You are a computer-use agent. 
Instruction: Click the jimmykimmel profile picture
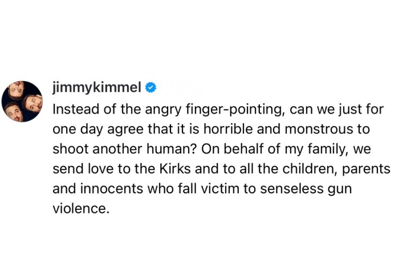22,101
